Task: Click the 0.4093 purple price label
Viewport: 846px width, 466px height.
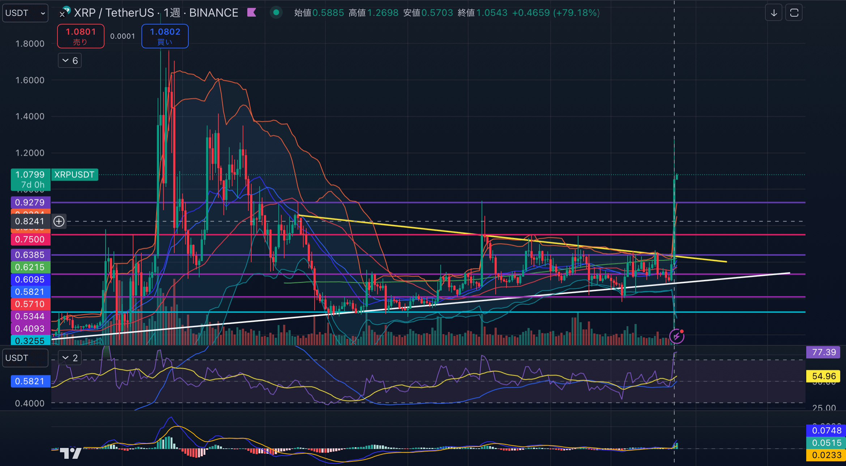Action: click(x=30, y=328)
